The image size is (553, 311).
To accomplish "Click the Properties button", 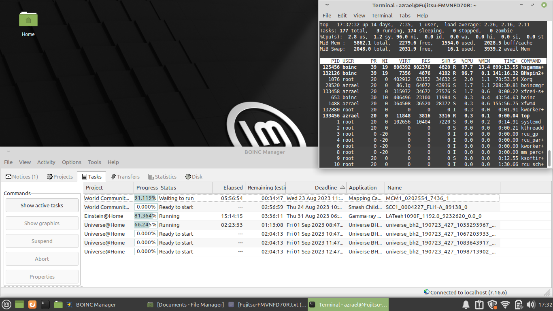I will click(x=42, y=277).
